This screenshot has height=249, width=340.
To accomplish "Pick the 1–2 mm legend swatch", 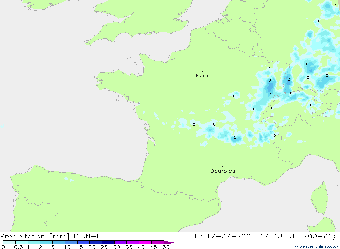I will [x=34, y=242].
